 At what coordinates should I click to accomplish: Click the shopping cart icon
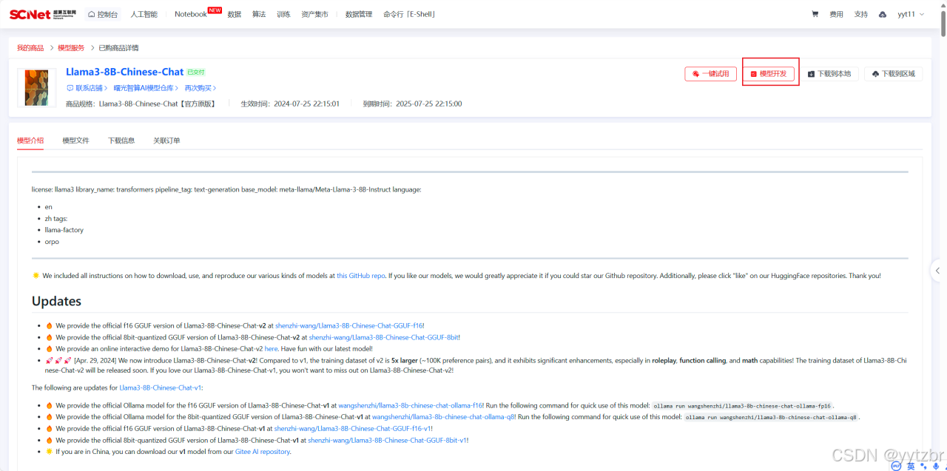click(815, 14)
